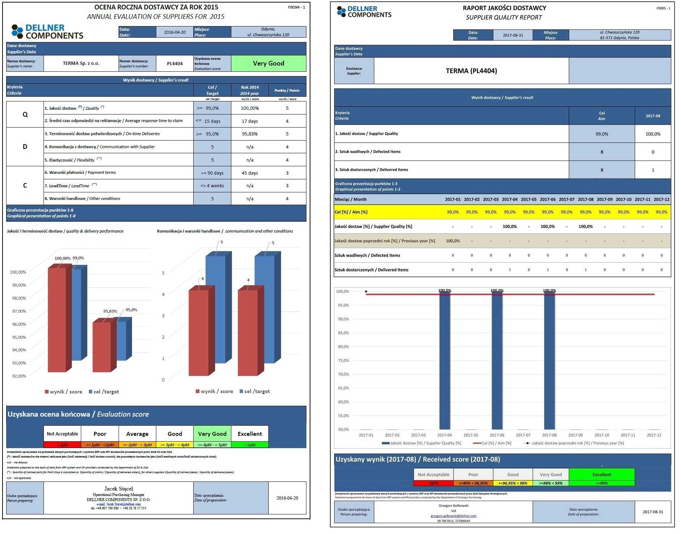Select the red '<1pkt' score swatch

click(62, 445)
